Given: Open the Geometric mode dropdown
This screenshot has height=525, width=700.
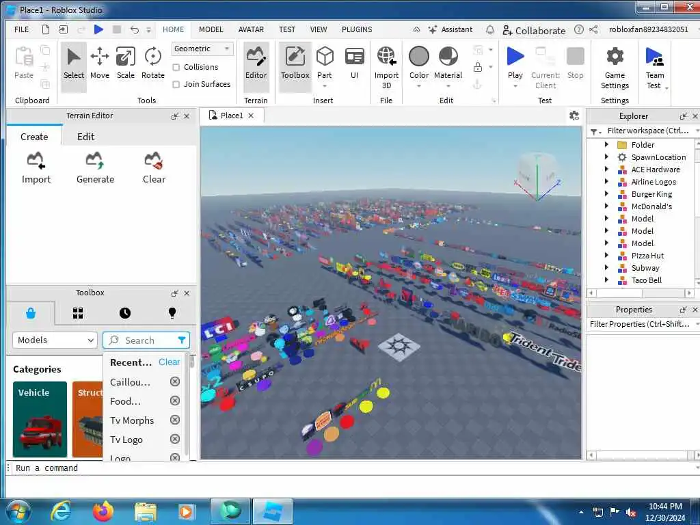Looking at the screenshot, I should pos(202,49).
